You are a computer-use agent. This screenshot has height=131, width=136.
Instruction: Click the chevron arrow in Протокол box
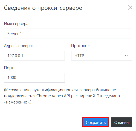tap(126, 56)
